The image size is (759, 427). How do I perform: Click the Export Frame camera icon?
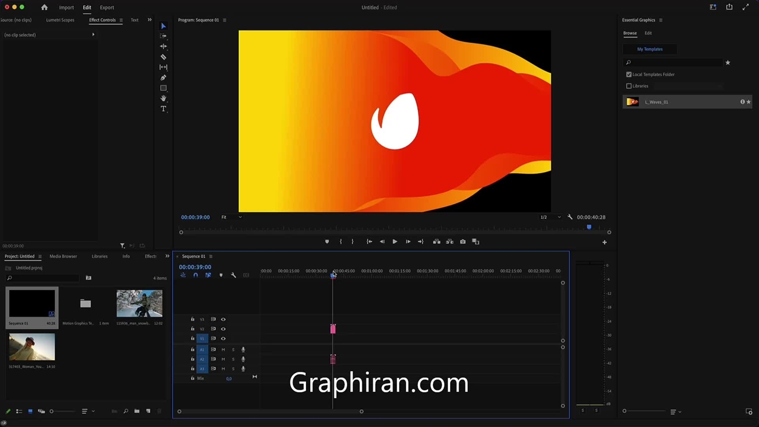pos(463,241)
